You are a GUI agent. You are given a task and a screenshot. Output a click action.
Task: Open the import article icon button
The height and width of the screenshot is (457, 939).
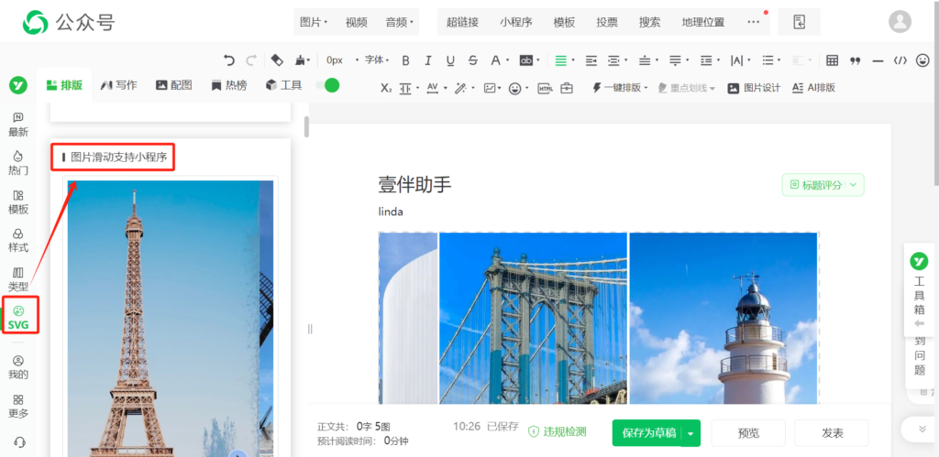click(799, 22)
